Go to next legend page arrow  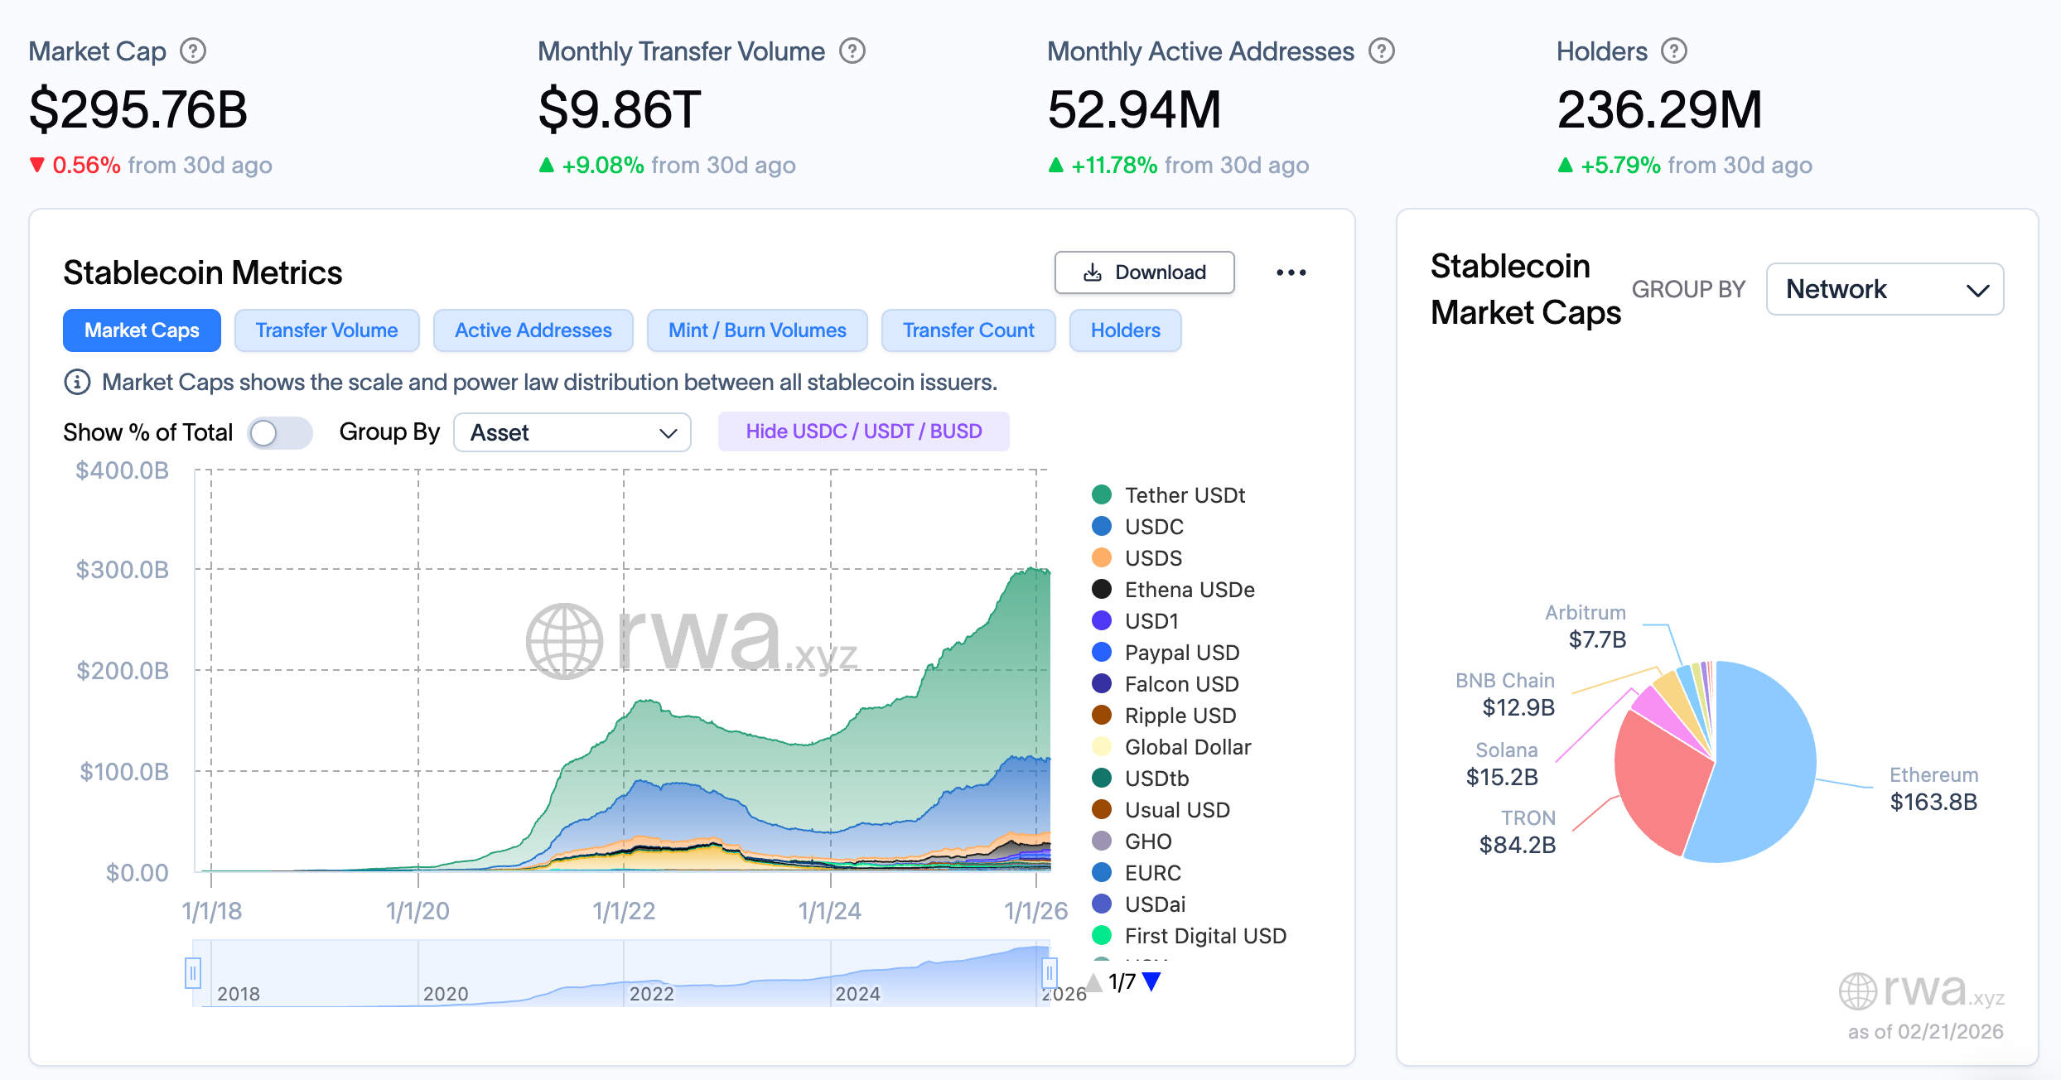point(1151,982)
